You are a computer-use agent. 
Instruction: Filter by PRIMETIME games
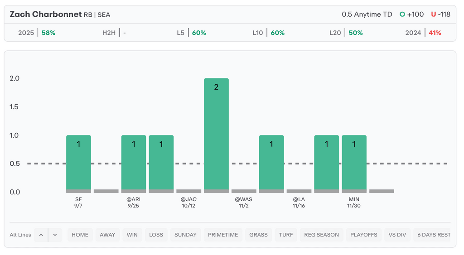click(223, 235)
